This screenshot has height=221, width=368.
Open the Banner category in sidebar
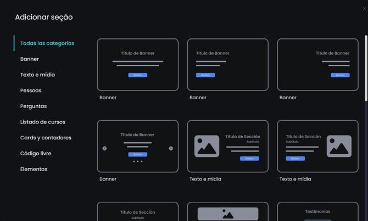coord(30,59)
